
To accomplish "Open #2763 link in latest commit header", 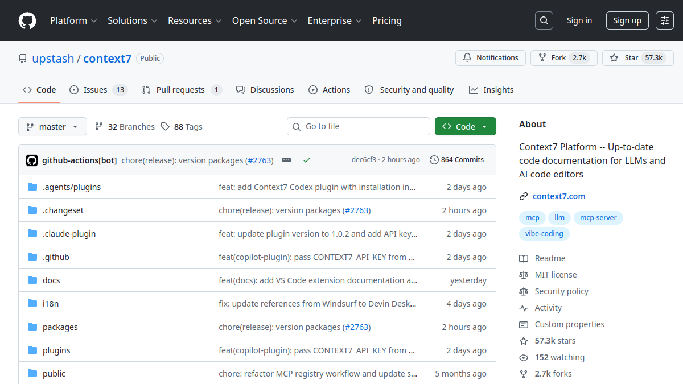I will point(261,160).
